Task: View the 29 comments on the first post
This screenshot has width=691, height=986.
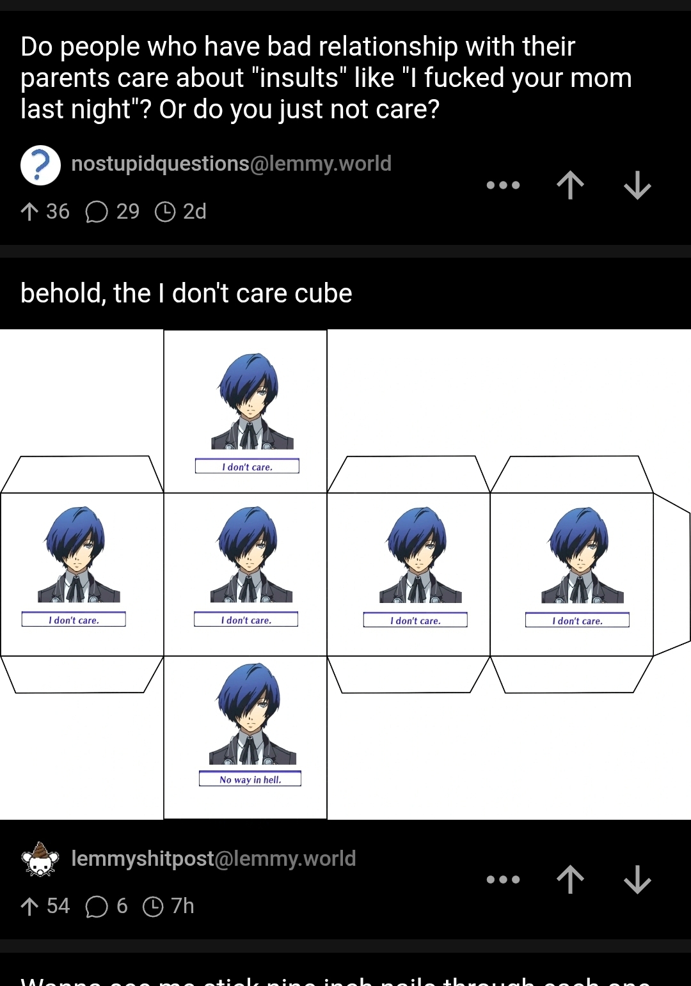Action: 113,212
